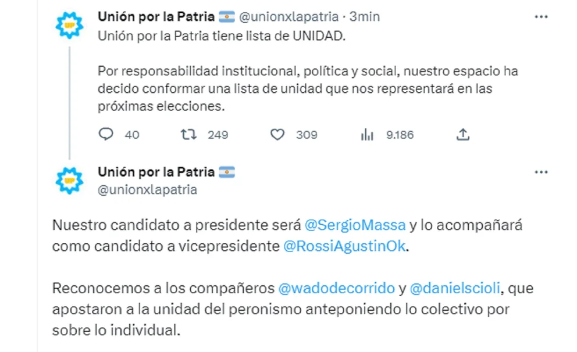Open second tweet's three-dot more menu
Screen dimensions: 577x352
point(541,173)
